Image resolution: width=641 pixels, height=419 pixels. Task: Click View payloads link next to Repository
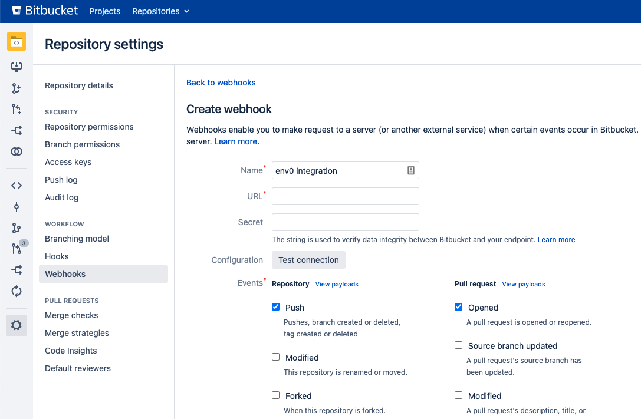[x=337, y=284]
